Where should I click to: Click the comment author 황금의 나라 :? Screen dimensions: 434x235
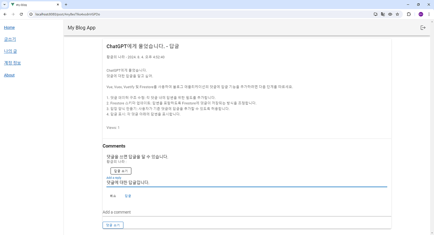(x=116, y=162)
